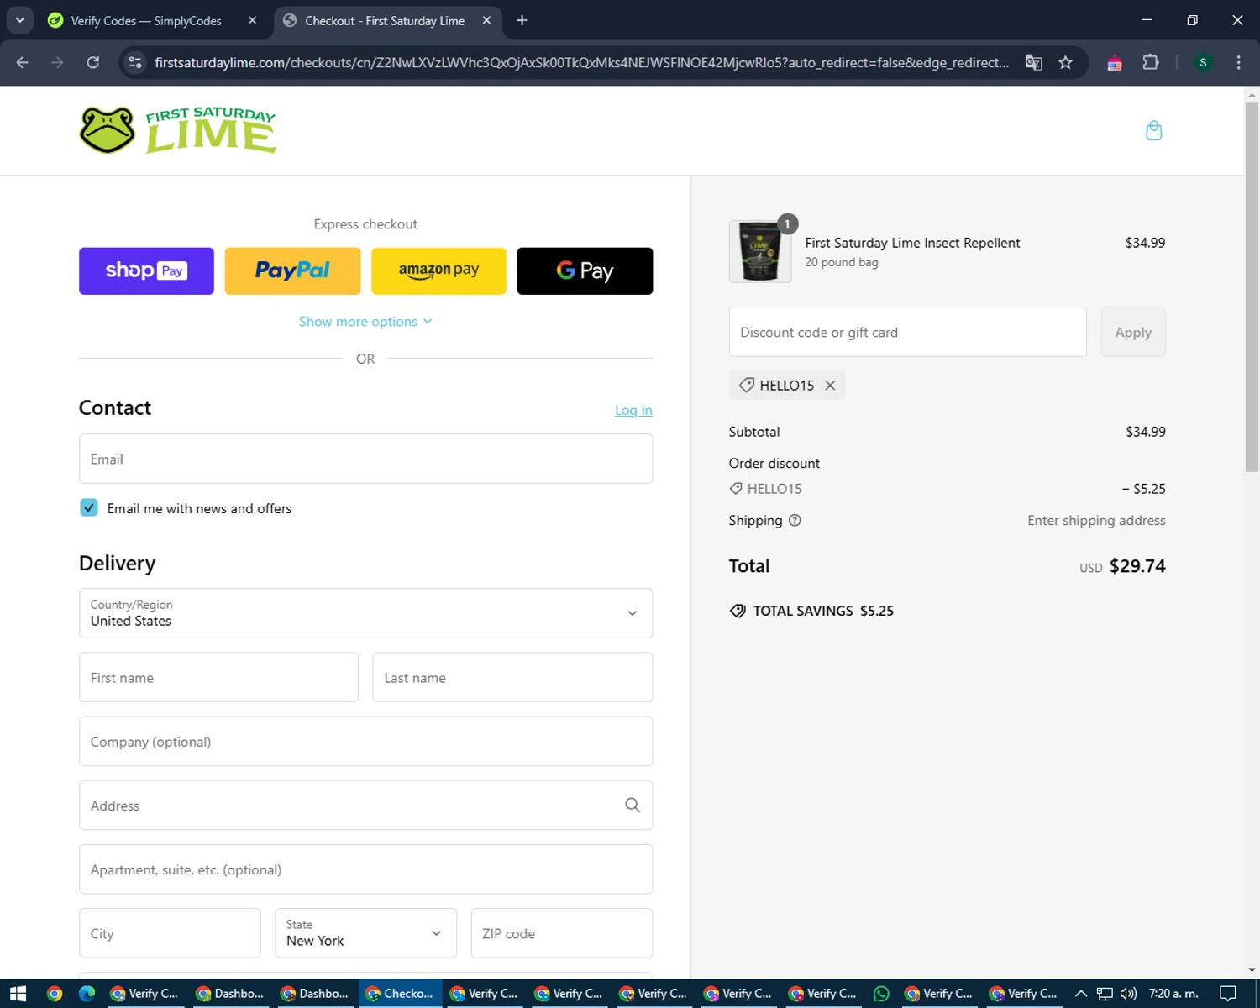Screen dimensions: 1260x1008
Task: Click the page vertical scrollbar
Action: click(1252, 286)
